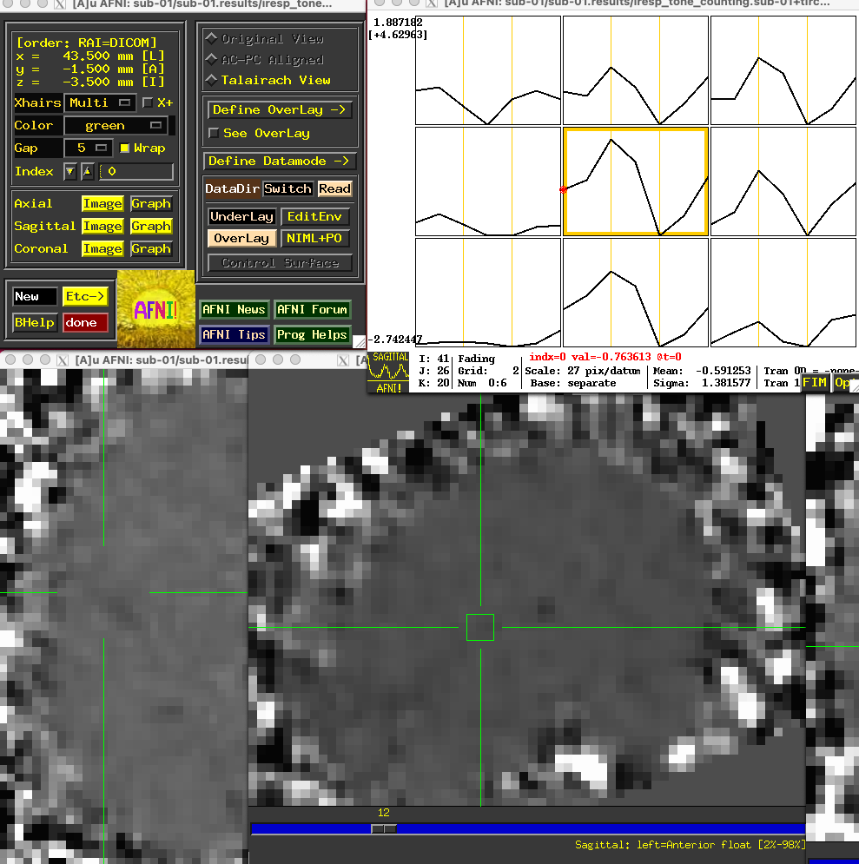
Task: Click the Read button
Action: click(334, 189)
